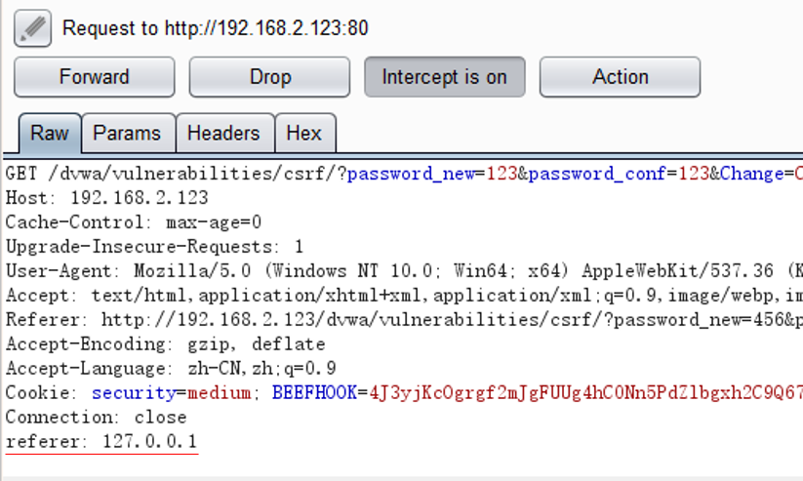Viewport: 803px width, 481px height.
Task: Place cursor on the 'referer: 127.0.0.1' line
Action: pyautogui.click(x=101, y=442)
